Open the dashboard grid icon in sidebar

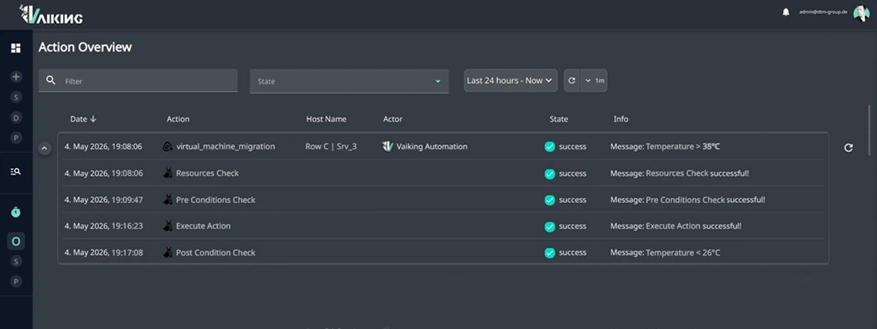[x=16, y=48]
